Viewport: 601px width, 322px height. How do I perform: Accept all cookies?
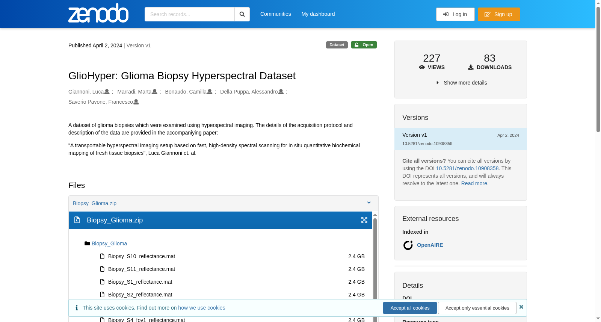pyautogui.click(x=410, y=308)
